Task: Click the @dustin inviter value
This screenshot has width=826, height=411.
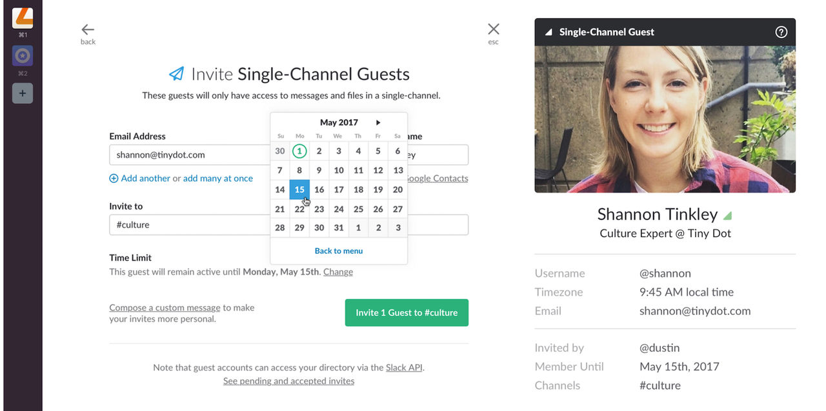Action: tap(660, 348)
